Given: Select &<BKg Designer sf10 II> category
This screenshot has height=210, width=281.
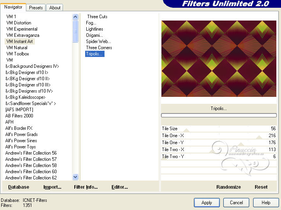Looking at the screenshot, I should click(27, 79).
